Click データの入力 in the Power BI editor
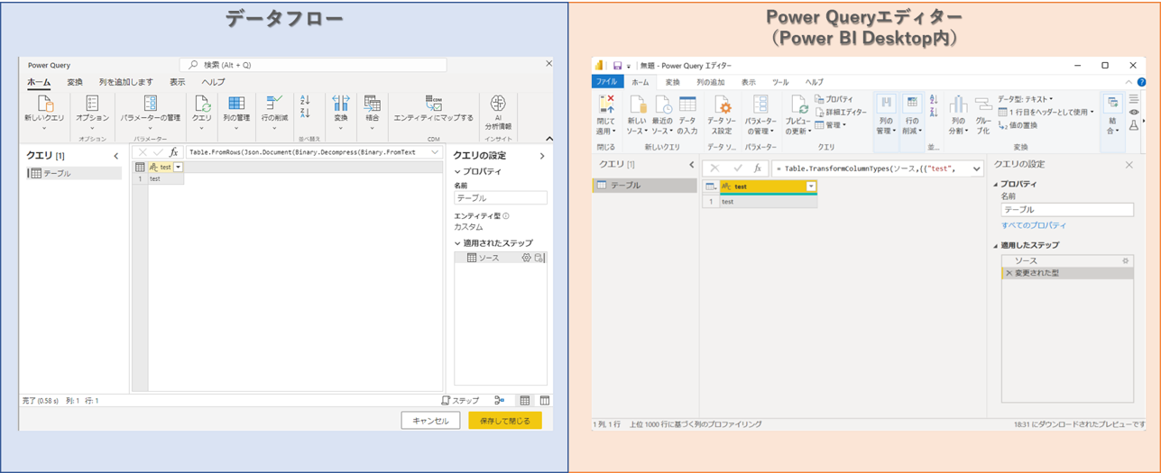Viewport: 1161px width, 473px height. point(687,115)
